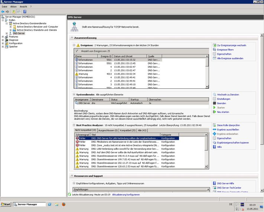Click the Start button
Viewport: 264px width, 212px height.
(6, 205)
